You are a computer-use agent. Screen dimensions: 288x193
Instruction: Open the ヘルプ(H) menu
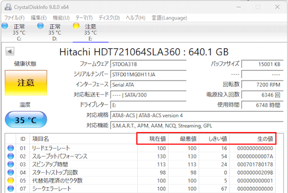tap(136, 18)
